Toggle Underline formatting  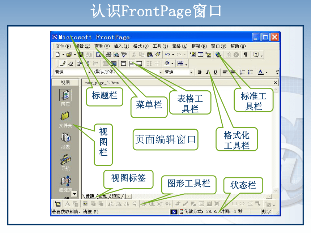pos(215,72)
